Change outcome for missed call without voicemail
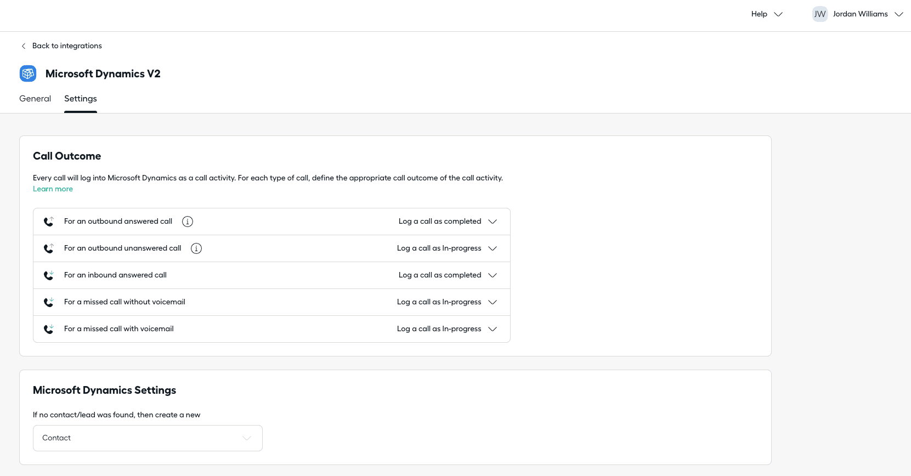 (x=446, y=302)
